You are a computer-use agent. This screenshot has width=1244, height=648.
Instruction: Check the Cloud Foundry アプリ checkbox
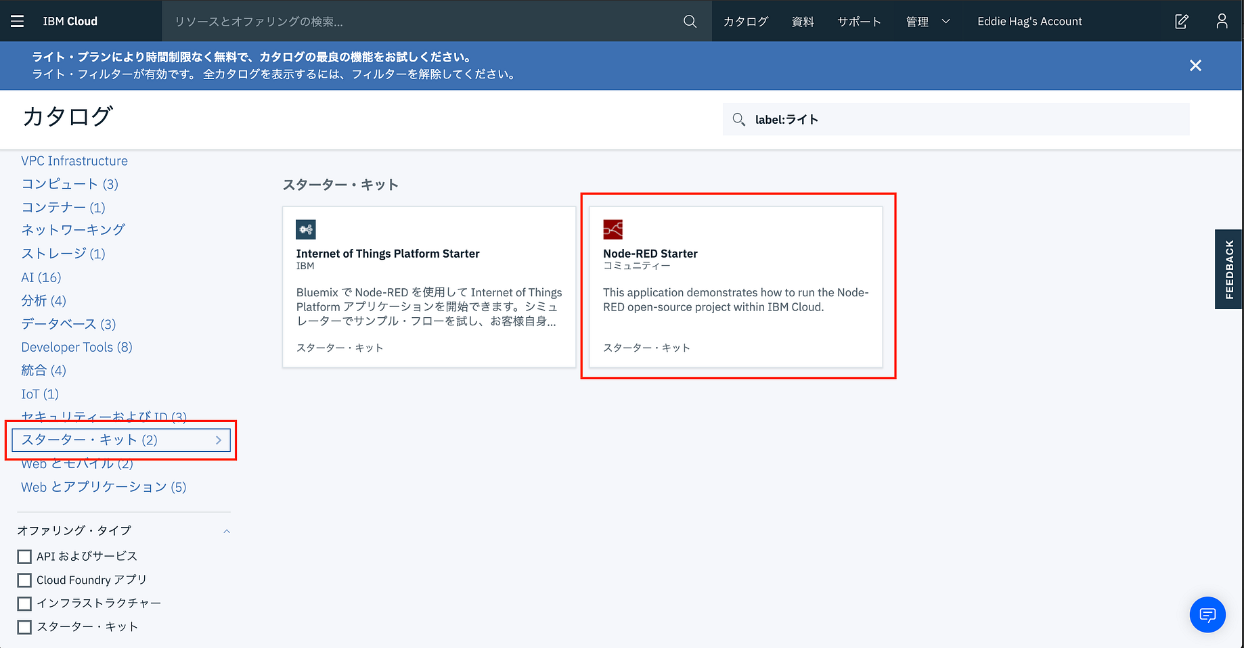24,580
